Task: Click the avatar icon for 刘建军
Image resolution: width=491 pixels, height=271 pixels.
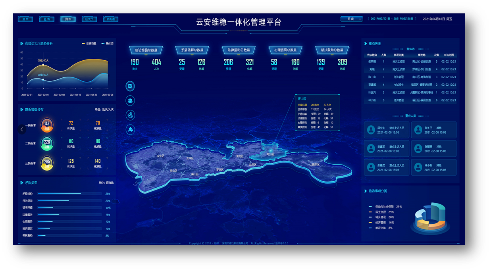Action: coord(371,148)
